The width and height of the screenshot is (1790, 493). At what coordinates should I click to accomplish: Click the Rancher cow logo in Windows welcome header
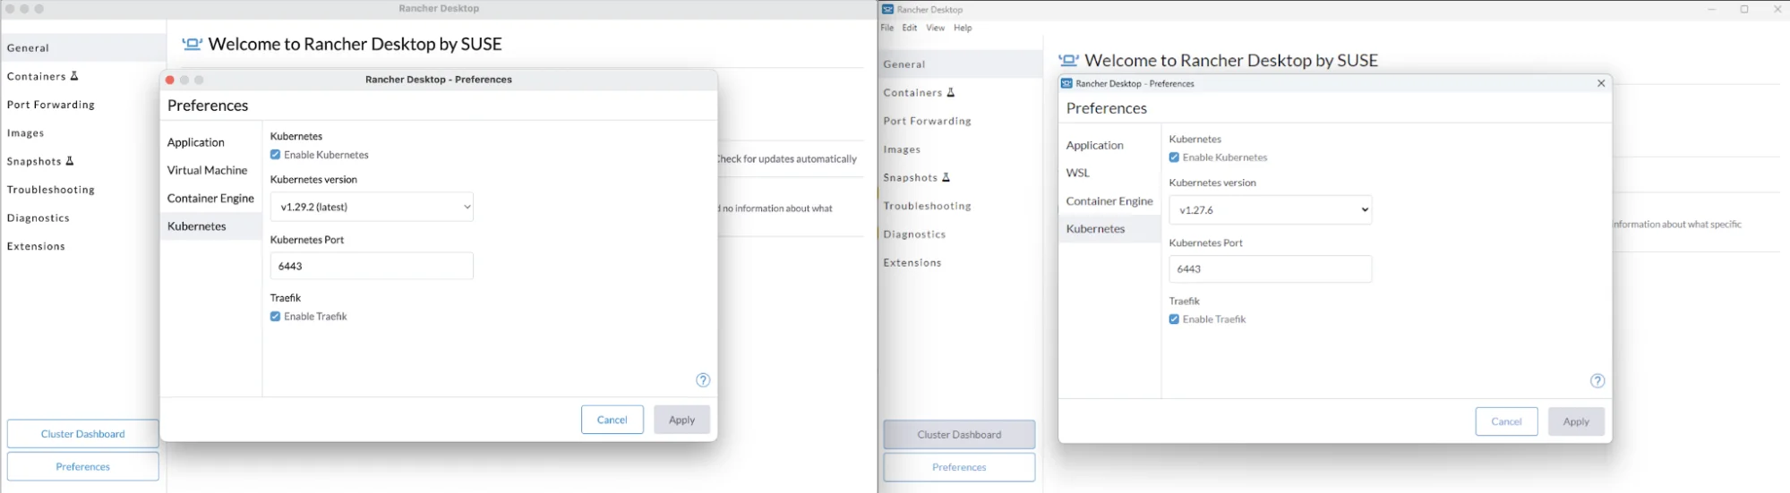[x=1068, y=60]
